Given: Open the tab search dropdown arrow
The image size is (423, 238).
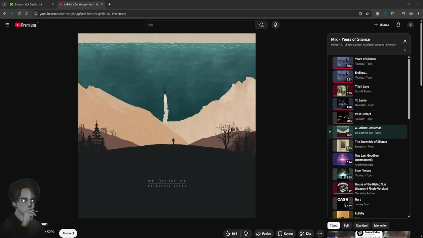Looking at the screenshot, I should (4, 4).
